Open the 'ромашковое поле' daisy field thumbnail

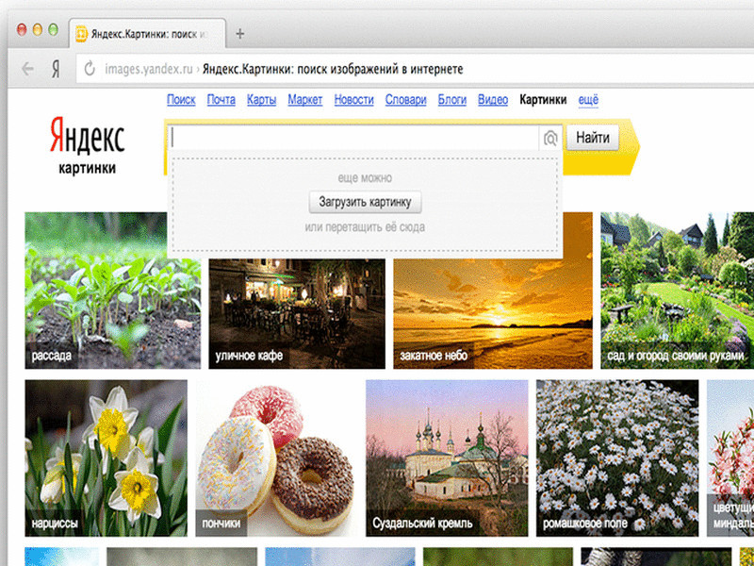pyautogui.click(x=617, y=458)
